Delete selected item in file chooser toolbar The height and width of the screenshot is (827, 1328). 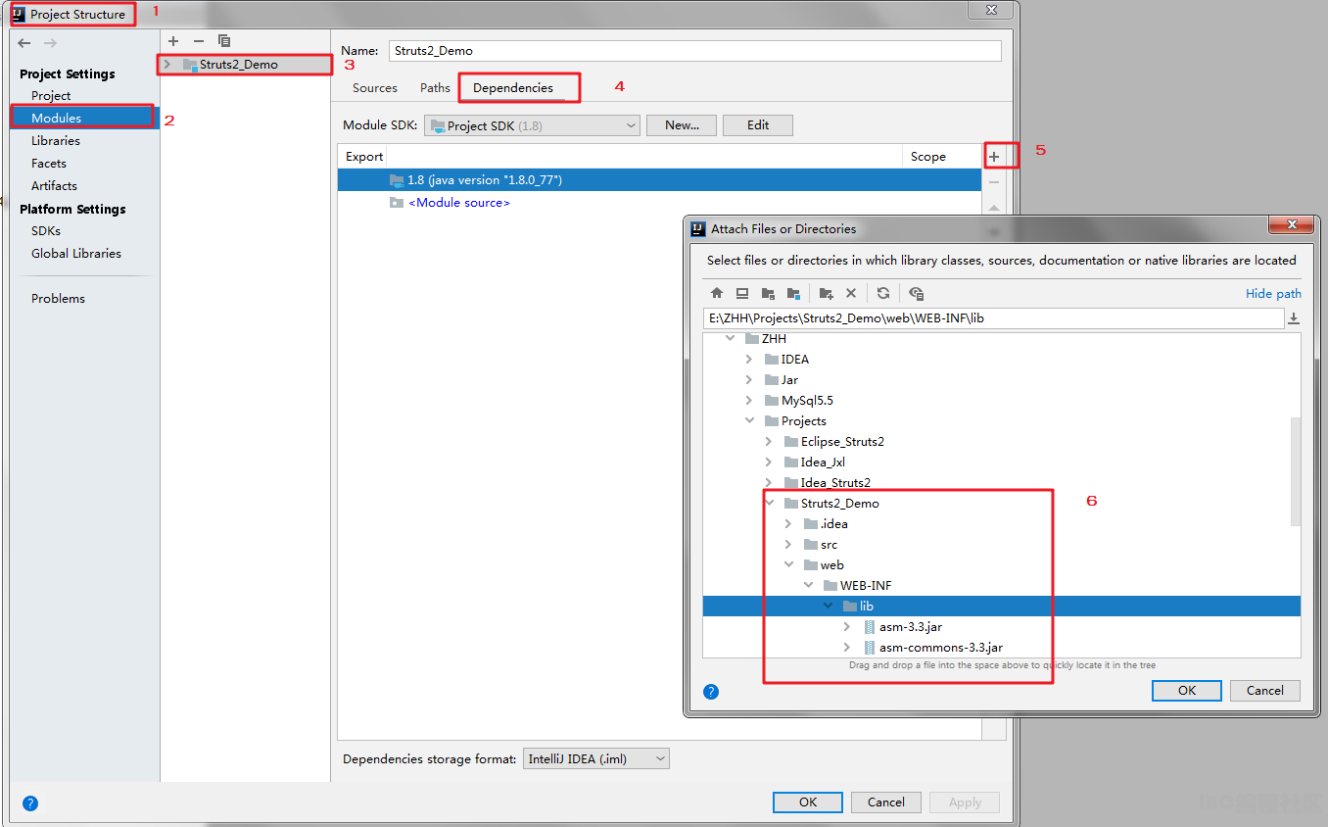point(851,293)
